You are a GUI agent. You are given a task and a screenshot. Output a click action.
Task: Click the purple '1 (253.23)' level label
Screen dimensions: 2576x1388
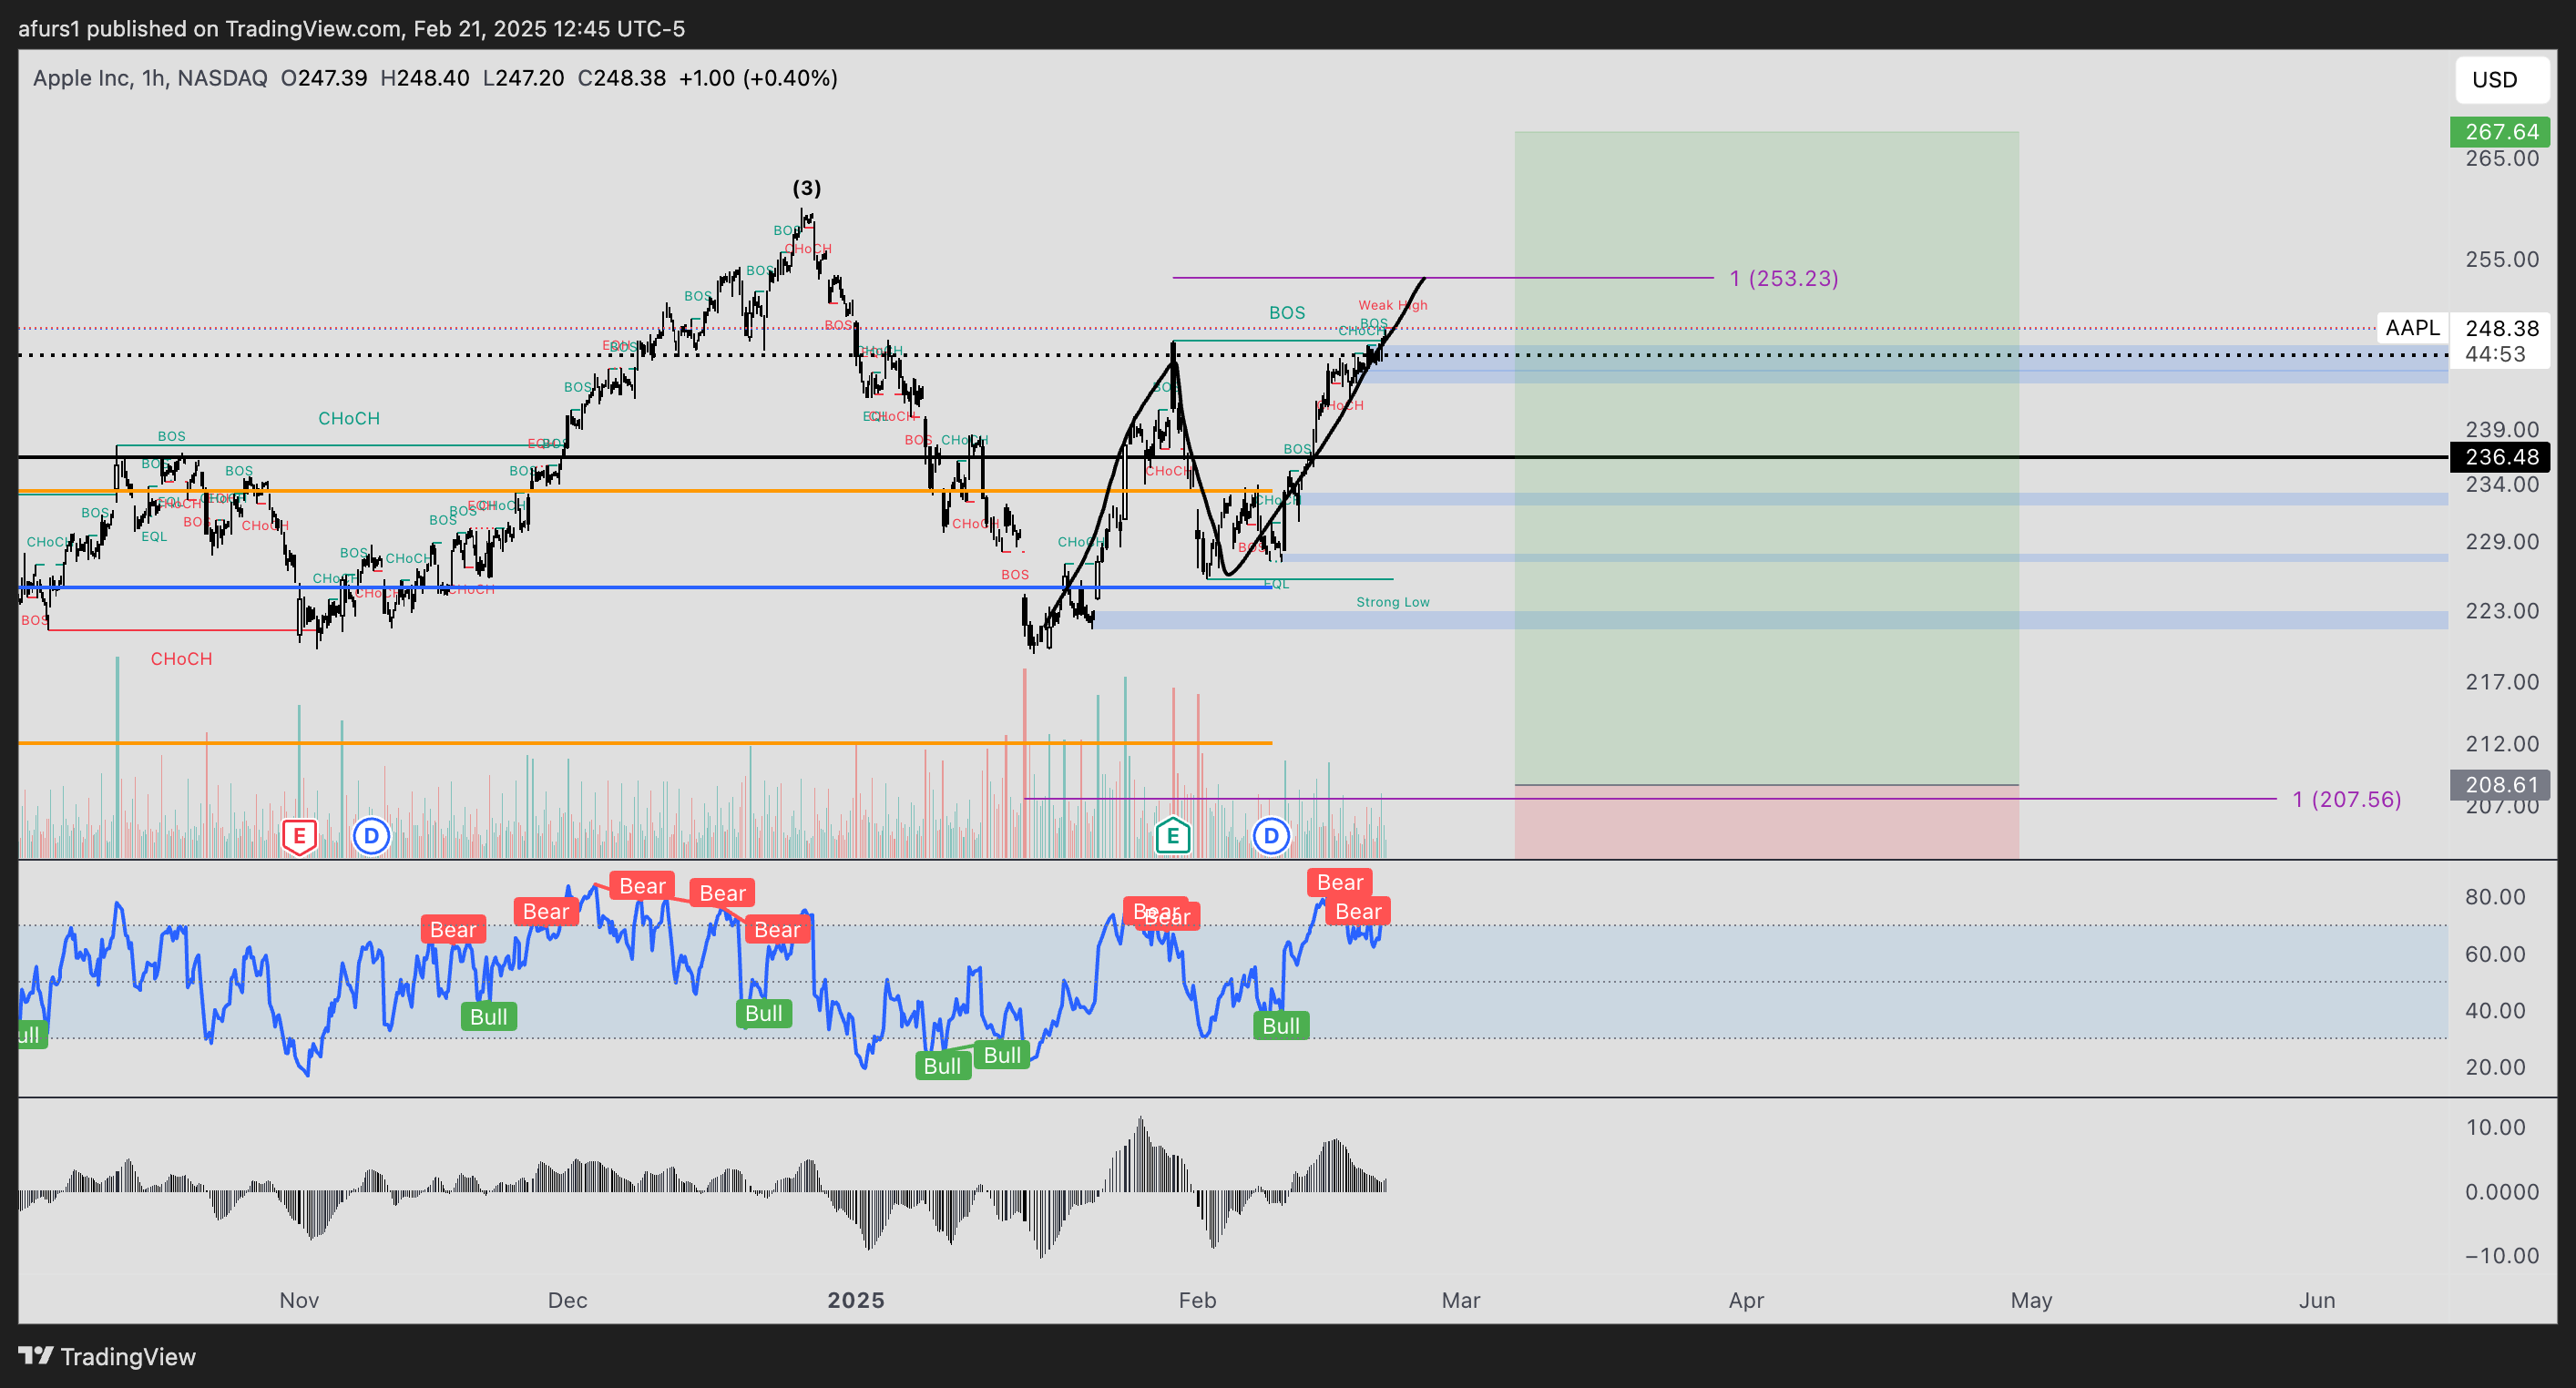[1784, 278]
